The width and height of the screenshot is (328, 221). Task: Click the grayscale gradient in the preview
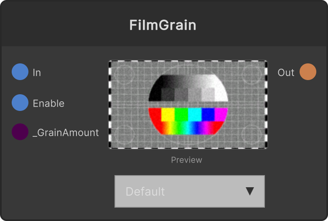click(x=188, y=88)
